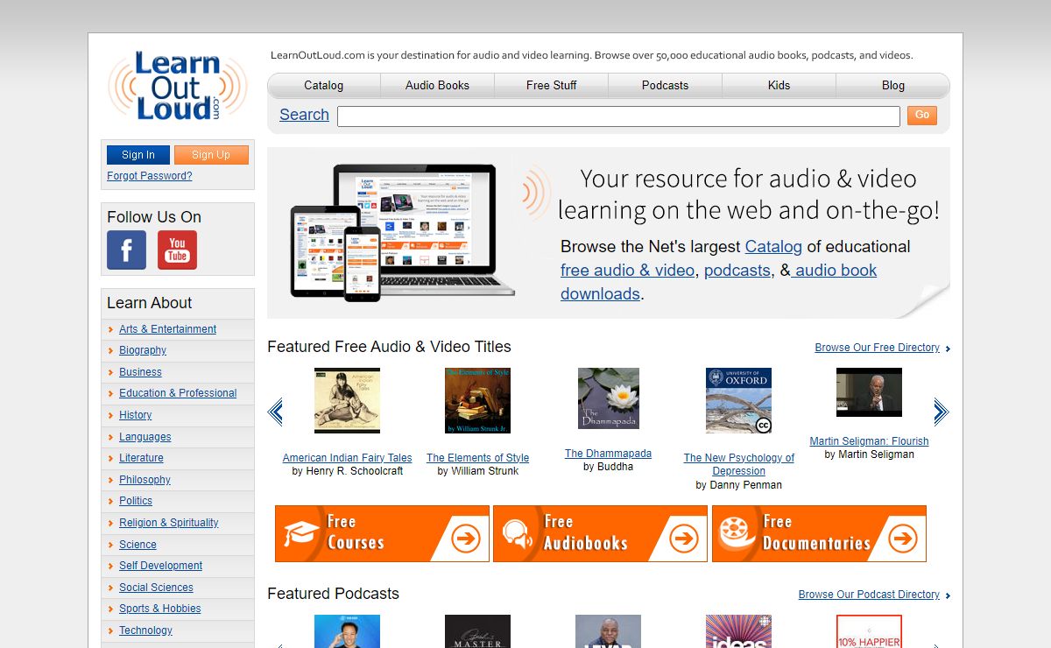Browse Education & Professional category
This screenshot has width=1051, height=648.
[178, 393]
